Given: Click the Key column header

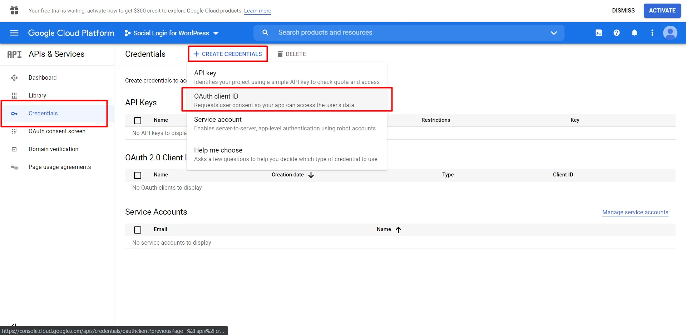Looking at the screenshot, I should (574, 120).
